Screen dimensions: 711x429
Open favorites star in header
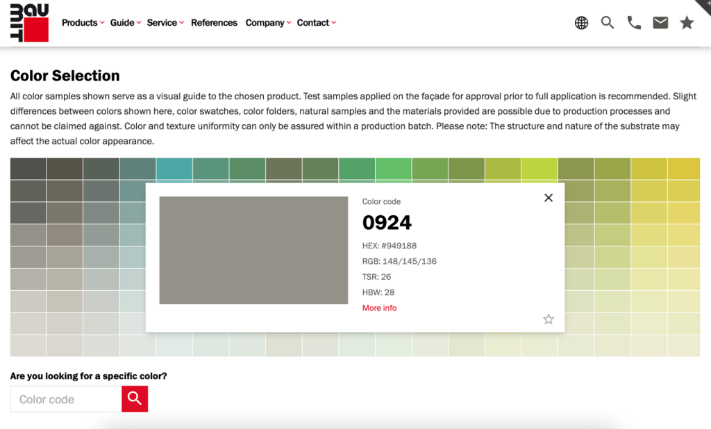tap(687, 23)
